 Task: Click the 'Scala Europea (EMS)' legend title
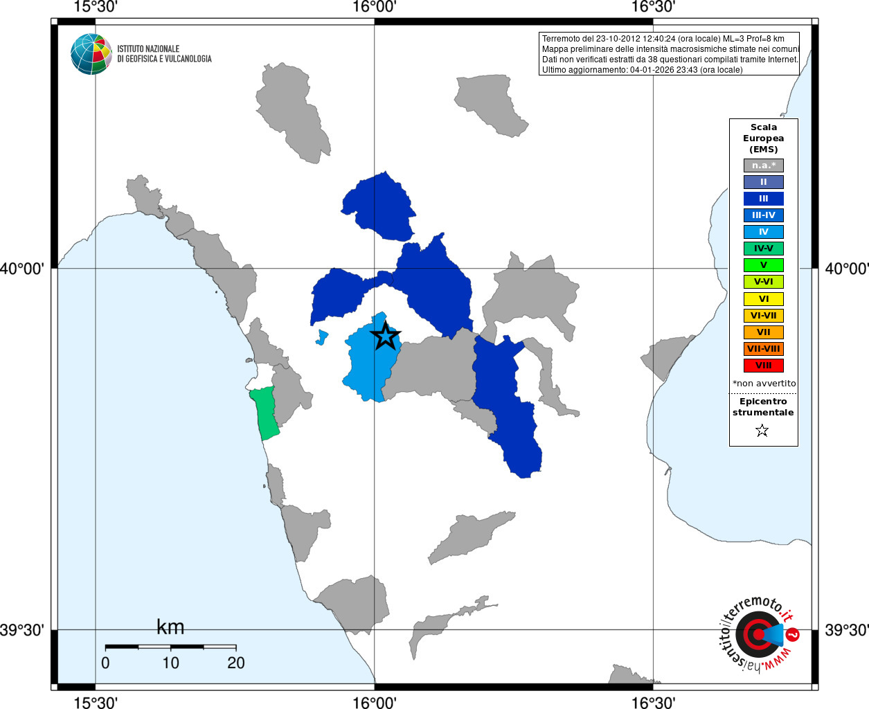pyautogui.click(x=764, y=138)
